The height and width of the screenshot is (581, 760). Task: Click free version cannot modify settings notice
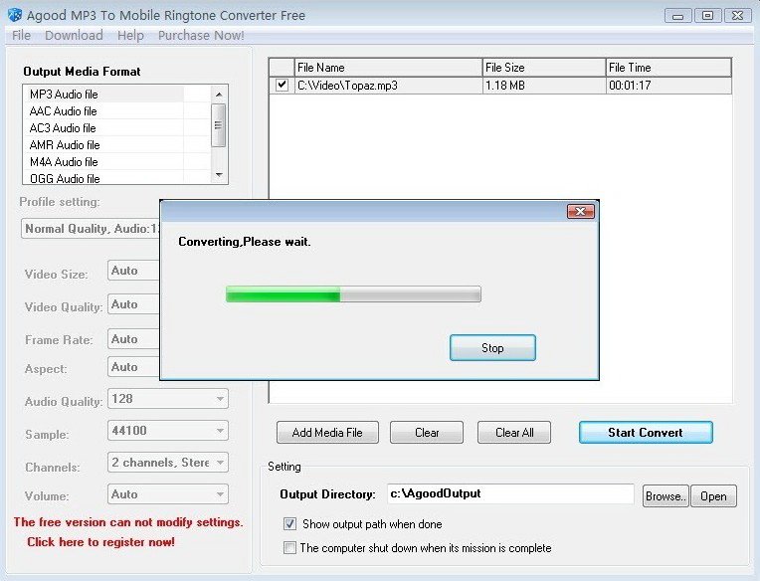point(128,522)
